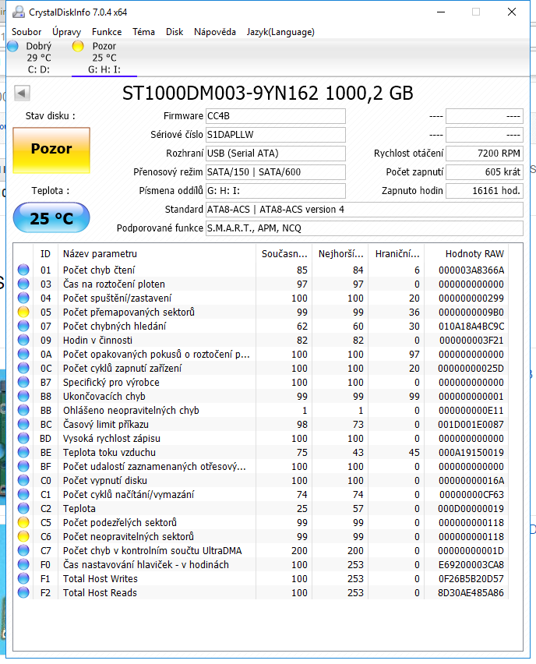Screen dimensions: 536x664
Task: Click the Podporované funkce field S.M.A.R.T., APM, NCQ
Action: [x=365, y=228]
